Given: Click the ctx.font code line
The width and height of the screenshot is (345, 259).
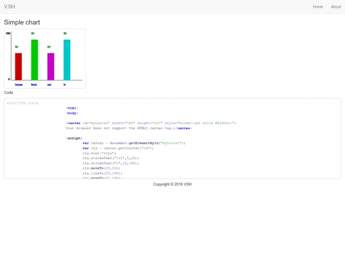Looking at the screenshot, I should click(x=99, y=153).
